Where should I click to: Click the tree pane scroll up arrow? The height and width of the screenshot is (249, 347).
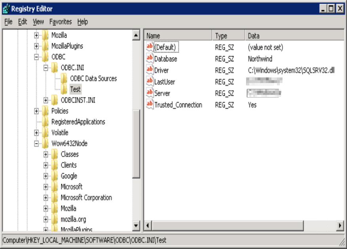point(136,36)
